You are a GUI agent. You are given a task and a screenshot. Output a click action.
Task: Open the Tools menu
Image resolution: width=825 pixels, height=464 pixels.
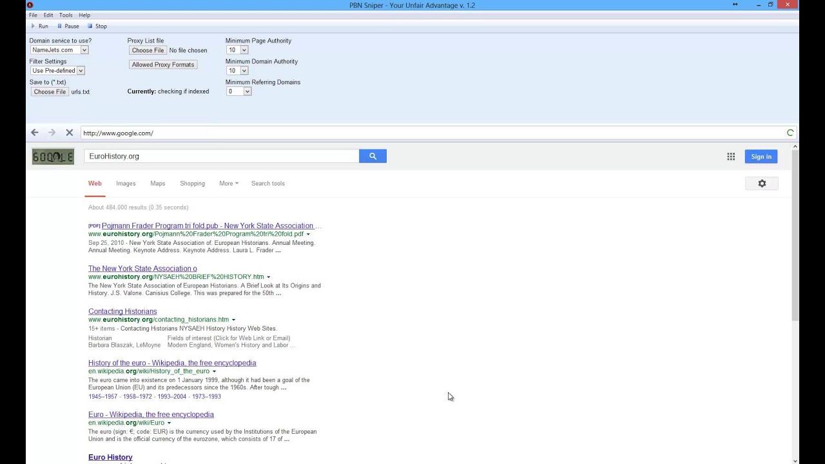(66, 15)
